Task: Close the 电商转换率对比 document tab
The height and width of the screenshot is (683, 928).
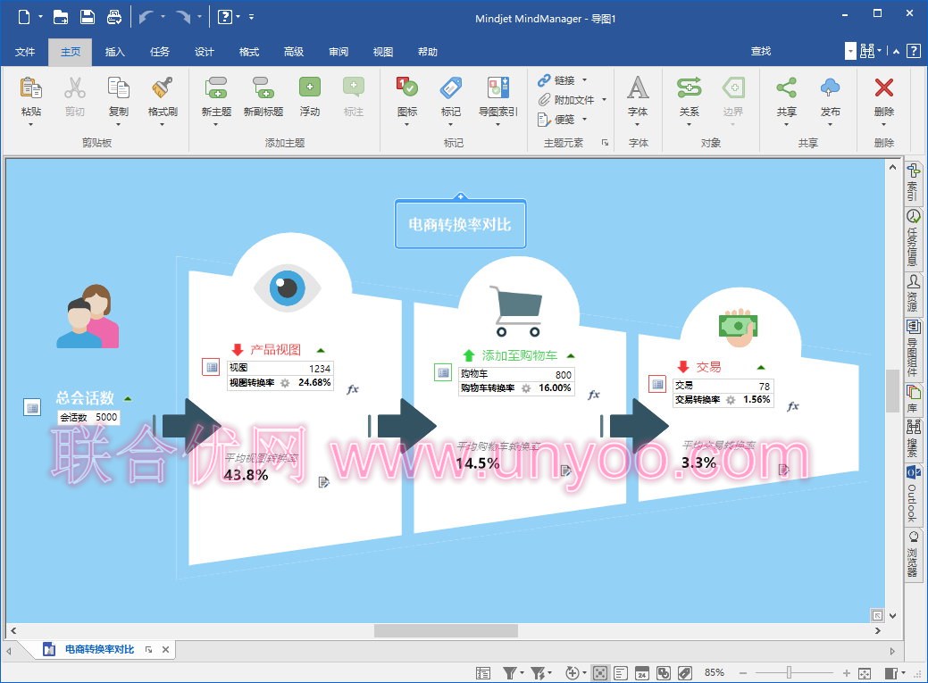Action: point(166,649)
